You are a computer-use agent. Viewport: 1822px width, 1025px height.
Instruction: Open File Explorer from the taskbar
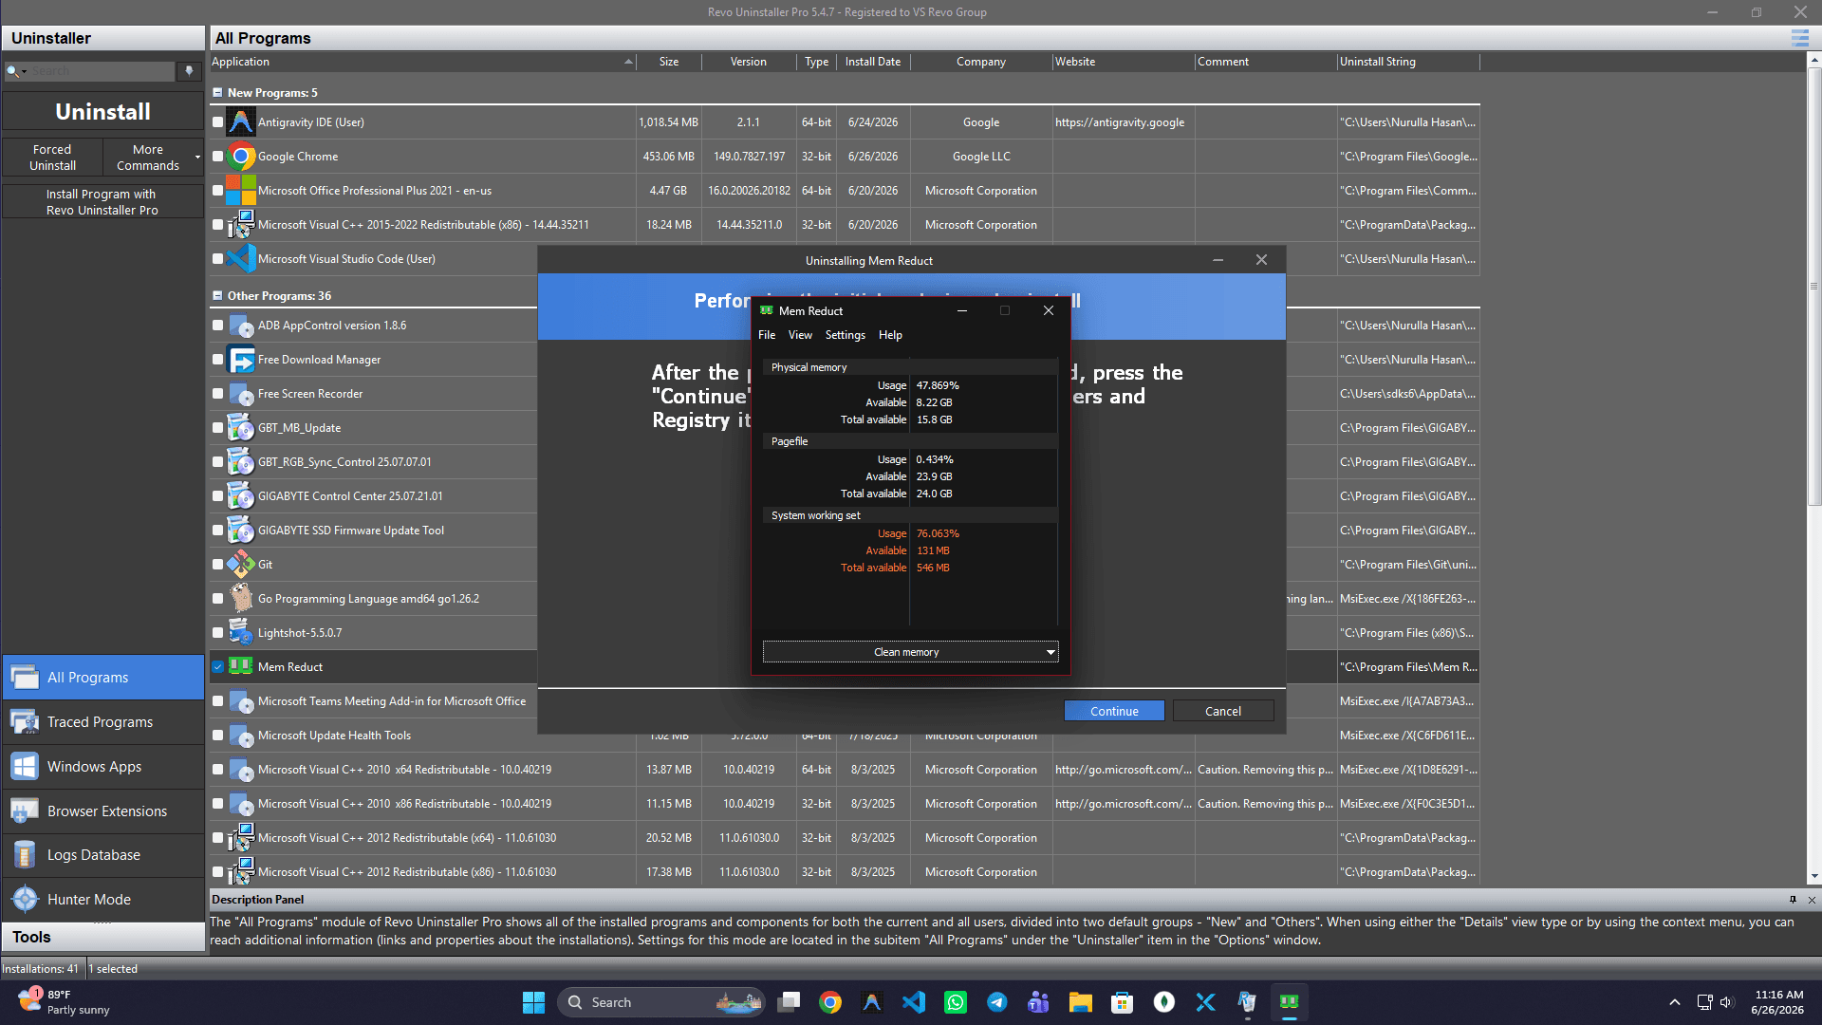1081,1002
